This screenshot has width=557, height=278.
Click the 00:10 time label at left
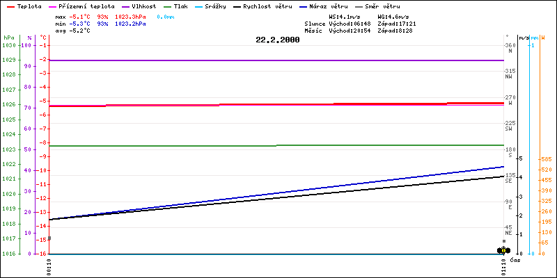click(x=49, y=265)
